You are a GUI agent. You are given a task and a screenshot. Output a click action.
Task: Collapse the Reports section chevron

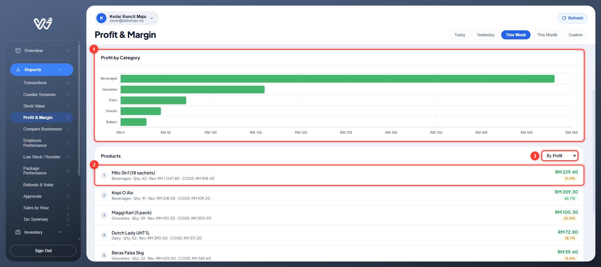61,70
